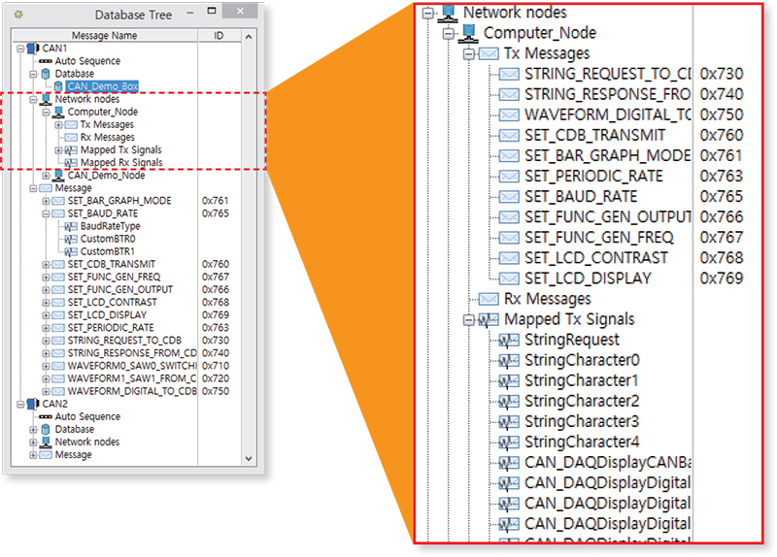
Task: Click the CAN1 channel icon in Database Tree
Action: point(32,49)
